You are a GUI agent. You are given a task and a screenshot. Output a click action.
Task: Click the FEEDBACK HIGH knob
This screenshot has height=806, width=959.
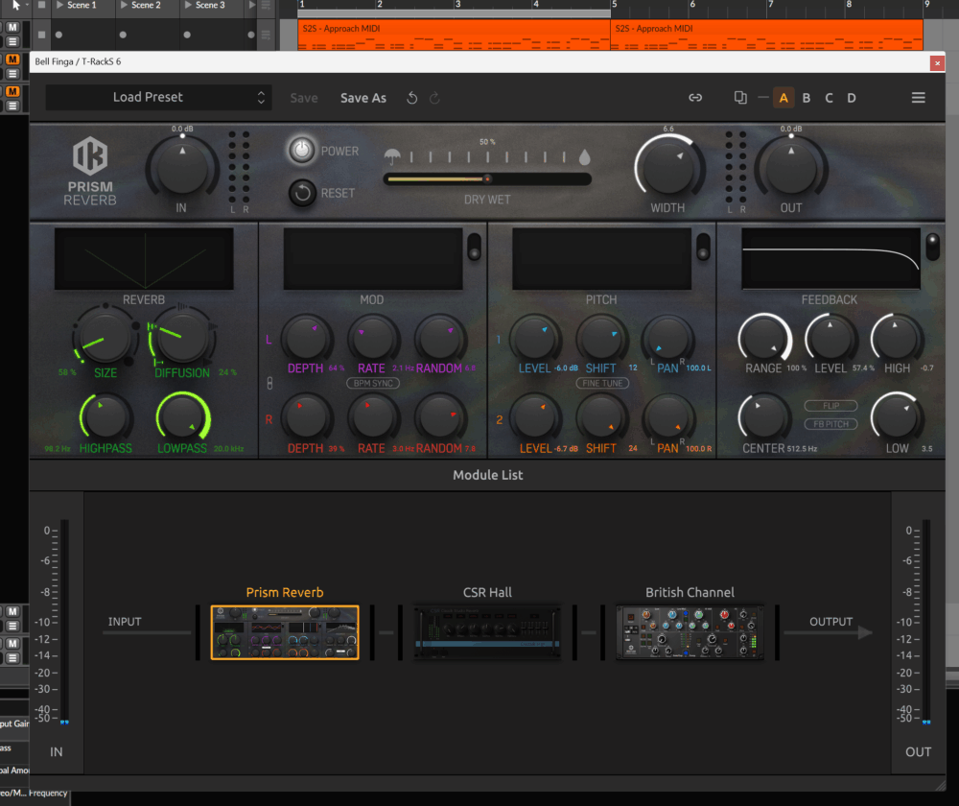(x=896, y=339)
